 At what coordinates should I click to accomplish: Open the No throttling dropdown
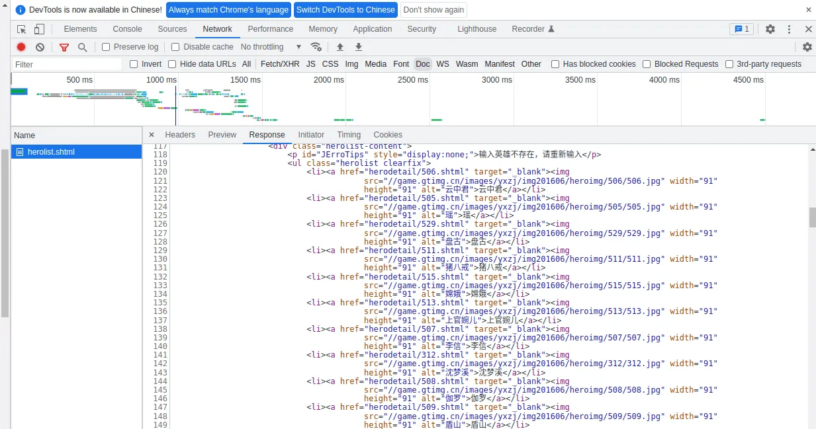coord(271,47)
